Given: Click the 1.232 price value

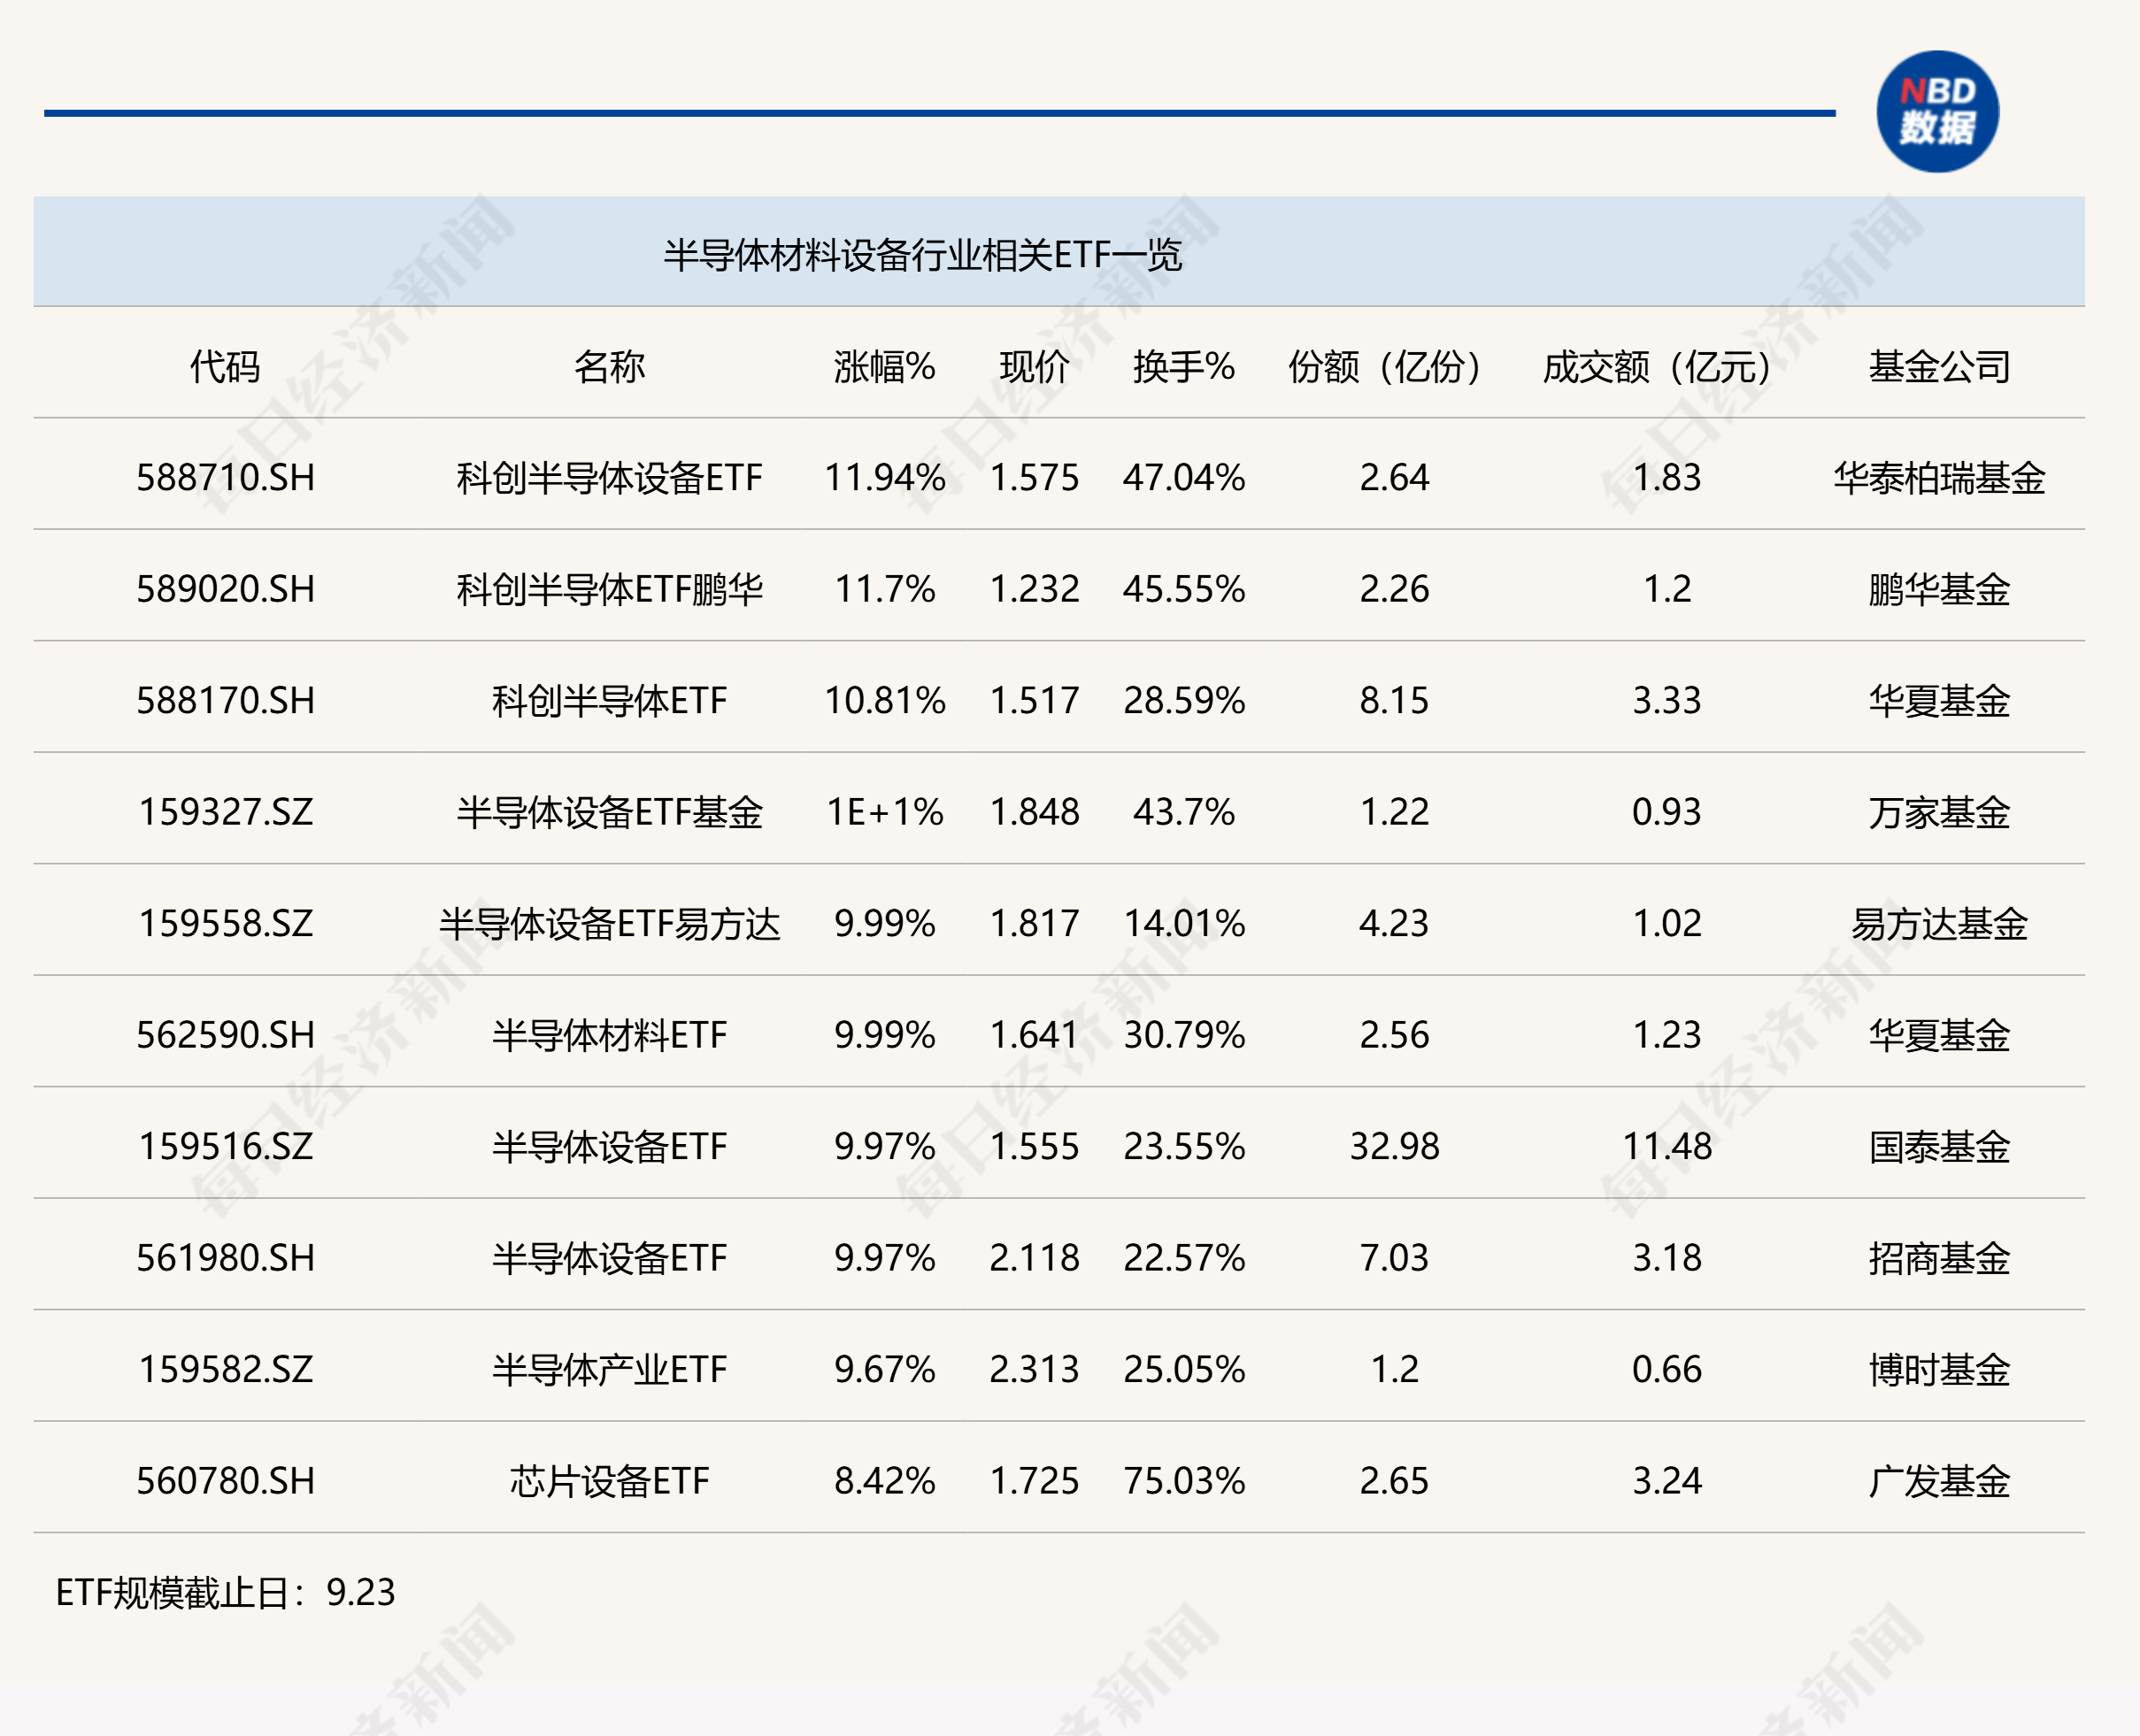Looking at the screenshot, I should [x=1034, y=589].
